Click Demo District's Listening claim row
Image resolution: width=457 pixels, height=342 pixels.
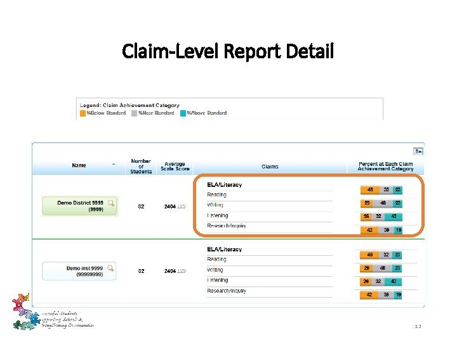click(x=270, y=215)
